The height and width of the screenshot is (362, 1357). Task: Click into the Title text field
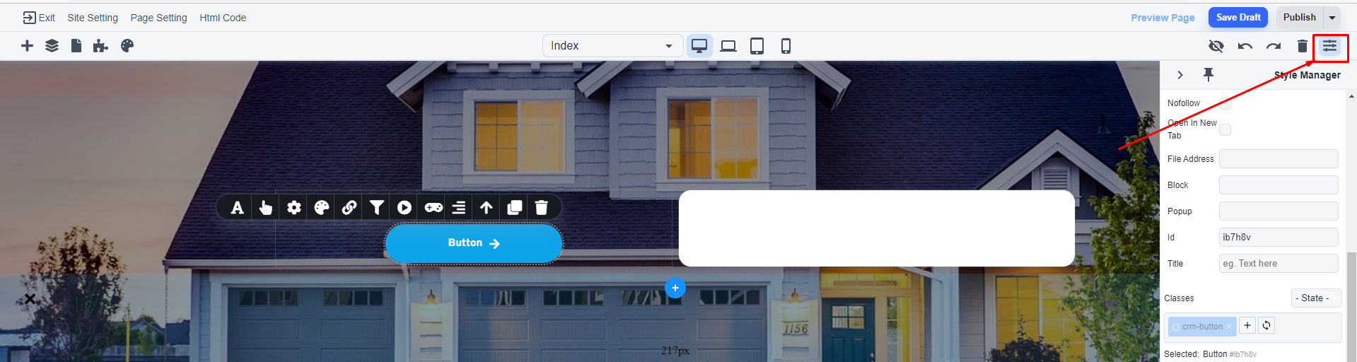pyautogui.click(x=1278, y=264)
